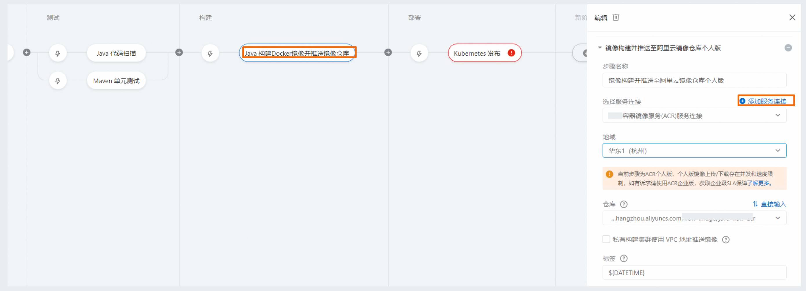The image size is (806, 291).
Task: Click the help icon next to 标签
Action: point(624,259)
